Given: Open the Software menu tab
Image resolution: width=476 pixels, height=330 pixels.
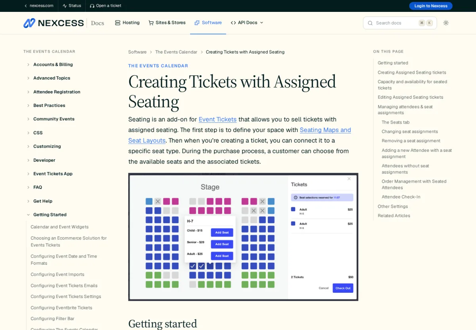Looking at the screenshot, I should 208,23.
